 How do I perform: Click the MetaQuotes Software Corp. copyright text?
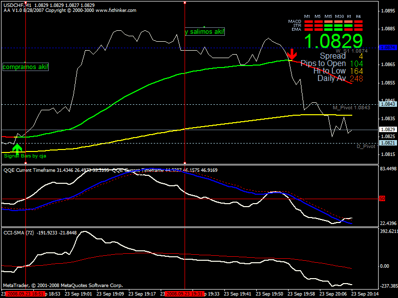click(x=63, y=286)
